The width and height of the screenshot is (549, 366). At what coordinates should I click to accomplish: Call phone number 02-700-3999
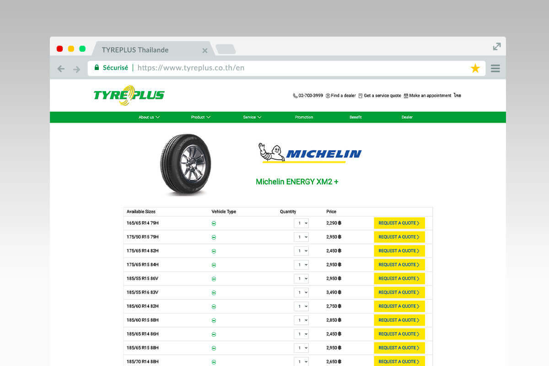coord(308,96)
